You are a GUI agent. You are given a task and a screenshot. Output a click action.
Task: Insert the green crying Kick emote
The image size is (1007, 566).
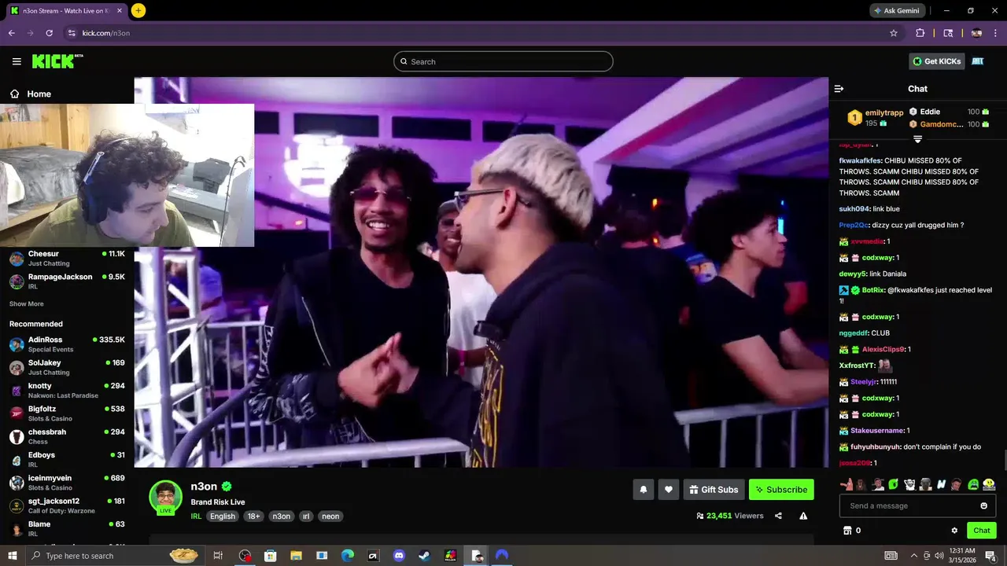click(x=973, y=484)
